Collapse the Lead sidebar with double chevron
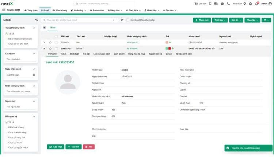The width and height of the screenshot is (274, 157). pos(37,20)
